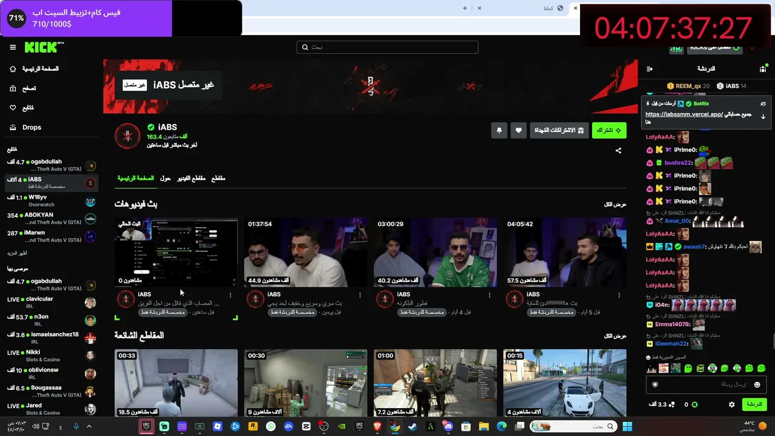Open options for the 01:37:54 video

point(360,295)
